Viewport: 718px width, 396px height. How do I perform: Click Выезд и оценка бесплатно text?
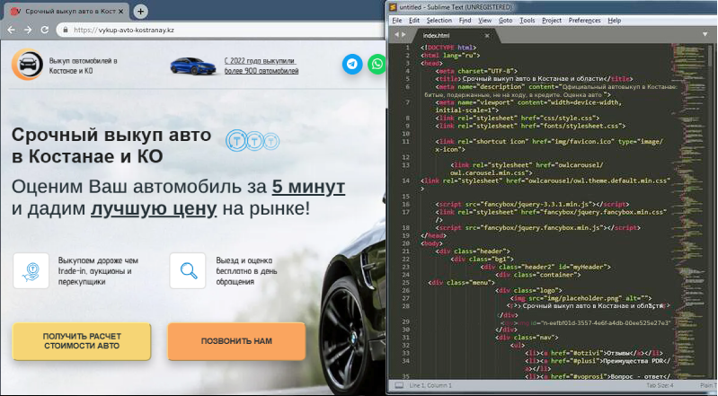[246, 271]
